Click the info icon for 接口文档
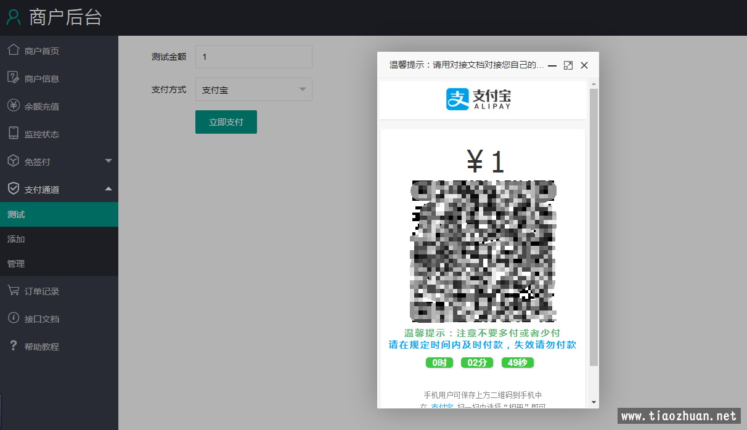The image size is (747, 430). pos(13,318)
